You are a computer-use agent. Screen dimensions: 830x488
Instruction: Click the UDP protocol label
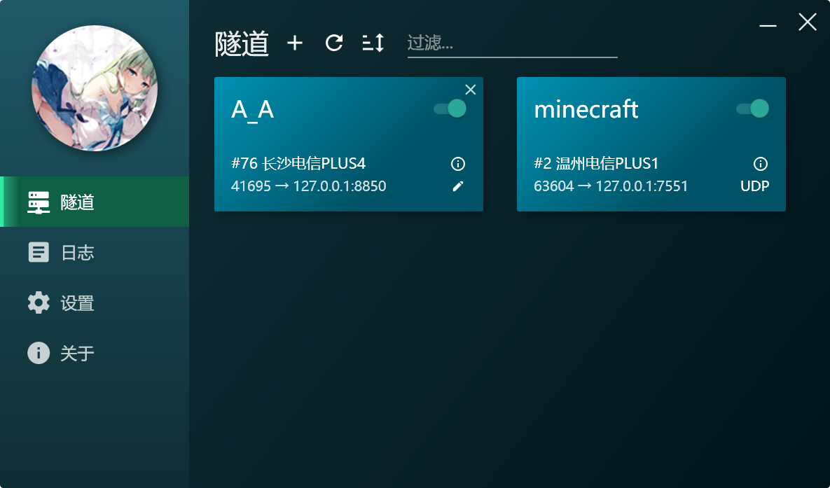coord(755,186)
